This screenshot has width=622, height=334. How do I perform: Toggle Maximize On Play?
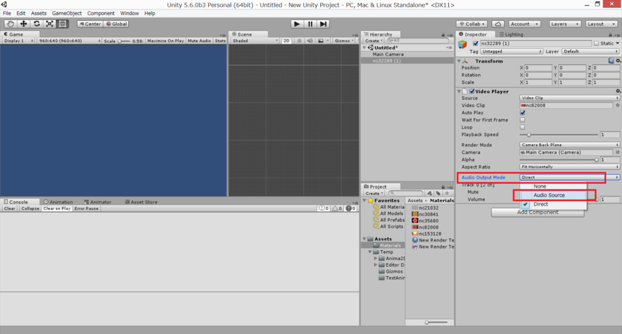pyautogui.click(x=165, y=41)
